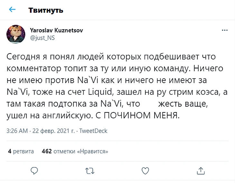Screen dimensions: 235x183
Task: Open the three-dot more options menu
Action: [x=225, y=31]
